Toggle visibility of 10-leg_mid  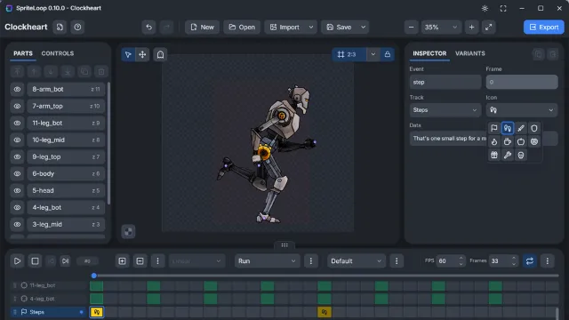(x=17, y=140)
